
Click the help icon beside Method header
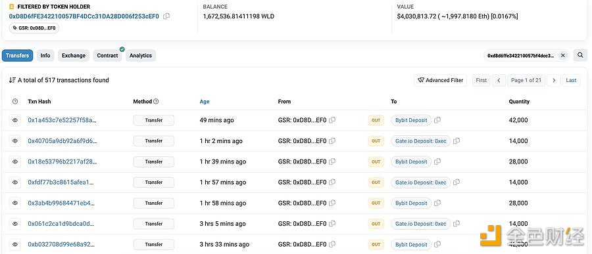pos(156,101)
